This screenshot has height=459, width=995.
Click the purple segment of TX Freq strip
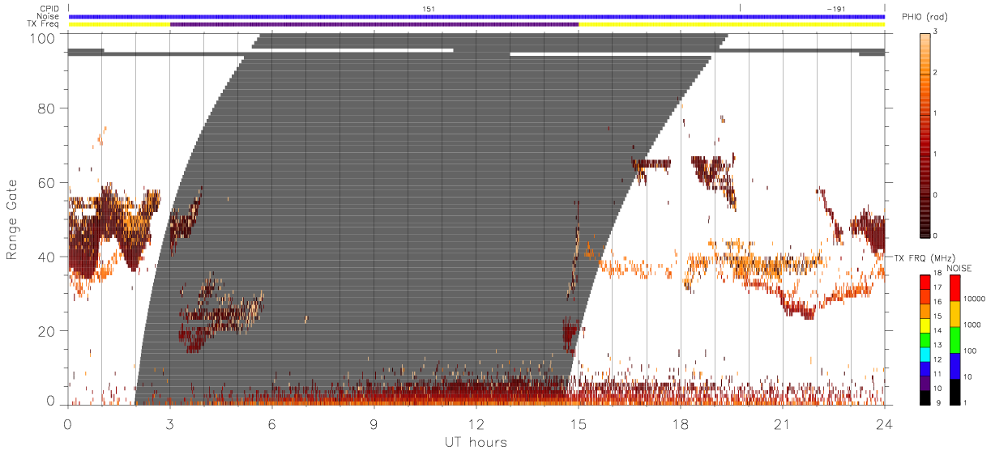coord(374,24)
